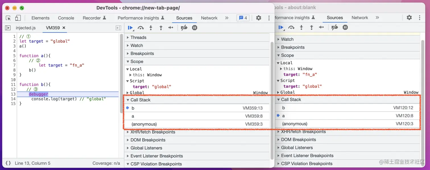This screenshot has width=430, height=170.
Task: Resume script execution in front window
Action: click(x=131, y=28)
